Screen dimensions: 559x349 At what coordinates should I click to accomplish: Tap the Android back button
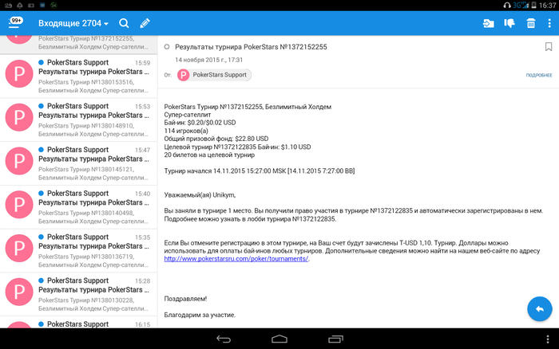[x=224, y=339]
